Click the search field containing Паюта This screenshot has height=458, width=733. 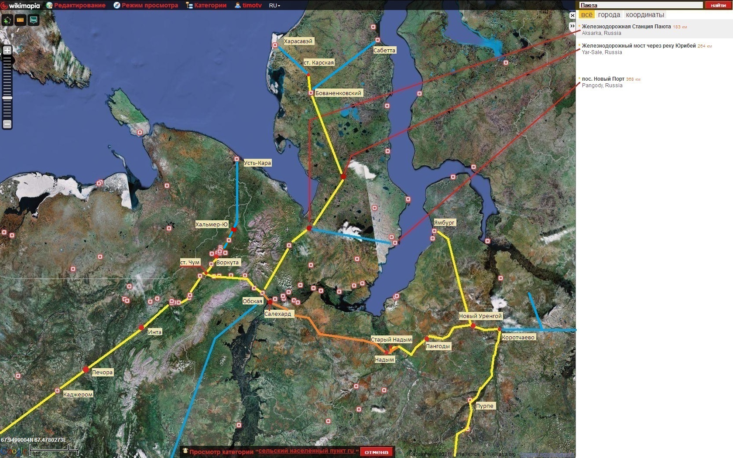coord(641,5)
